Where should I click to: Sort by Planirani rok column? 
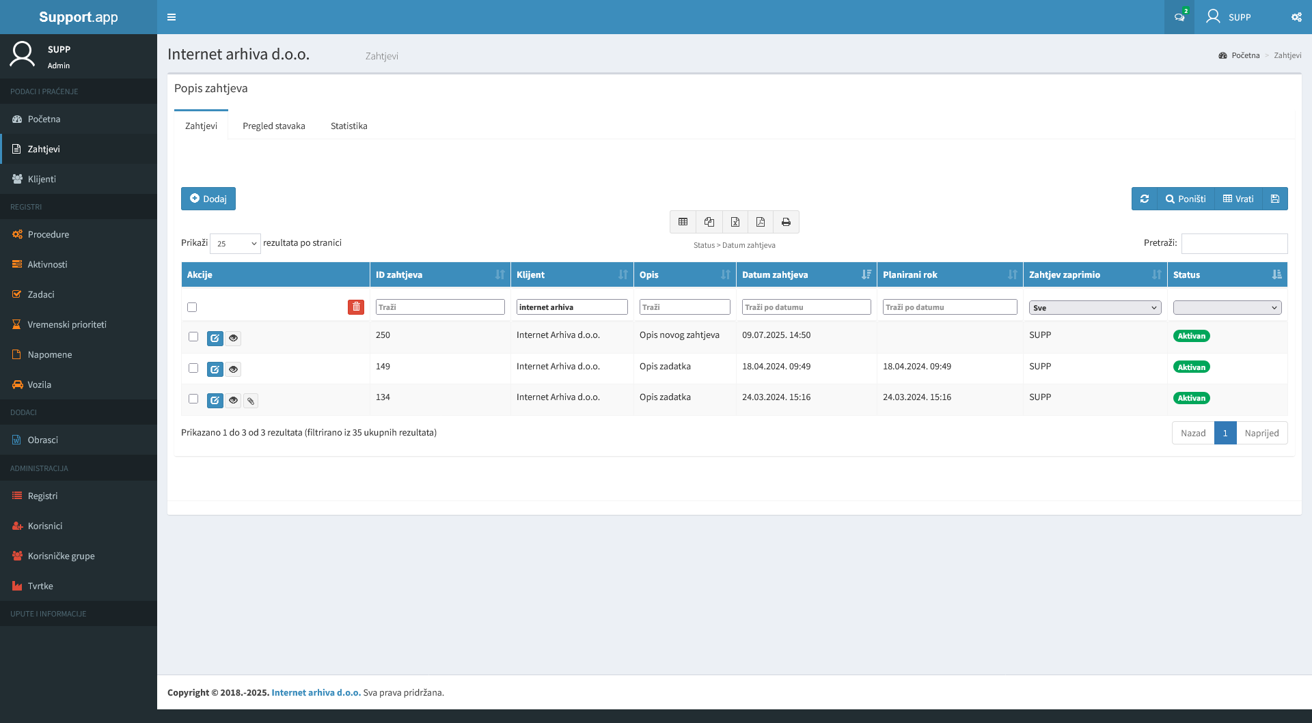[950, 274]
